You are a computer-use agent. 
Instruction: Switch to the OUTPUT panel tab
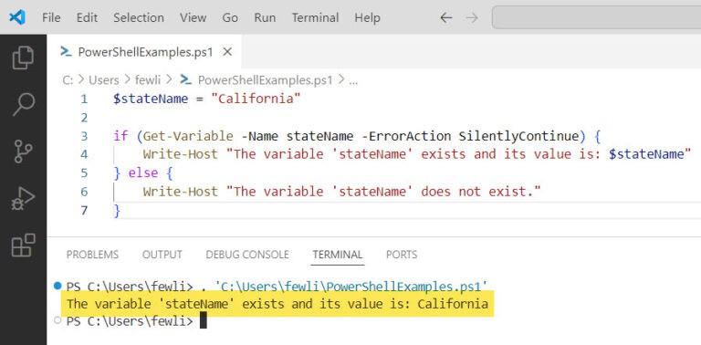[x=162, y=255]
